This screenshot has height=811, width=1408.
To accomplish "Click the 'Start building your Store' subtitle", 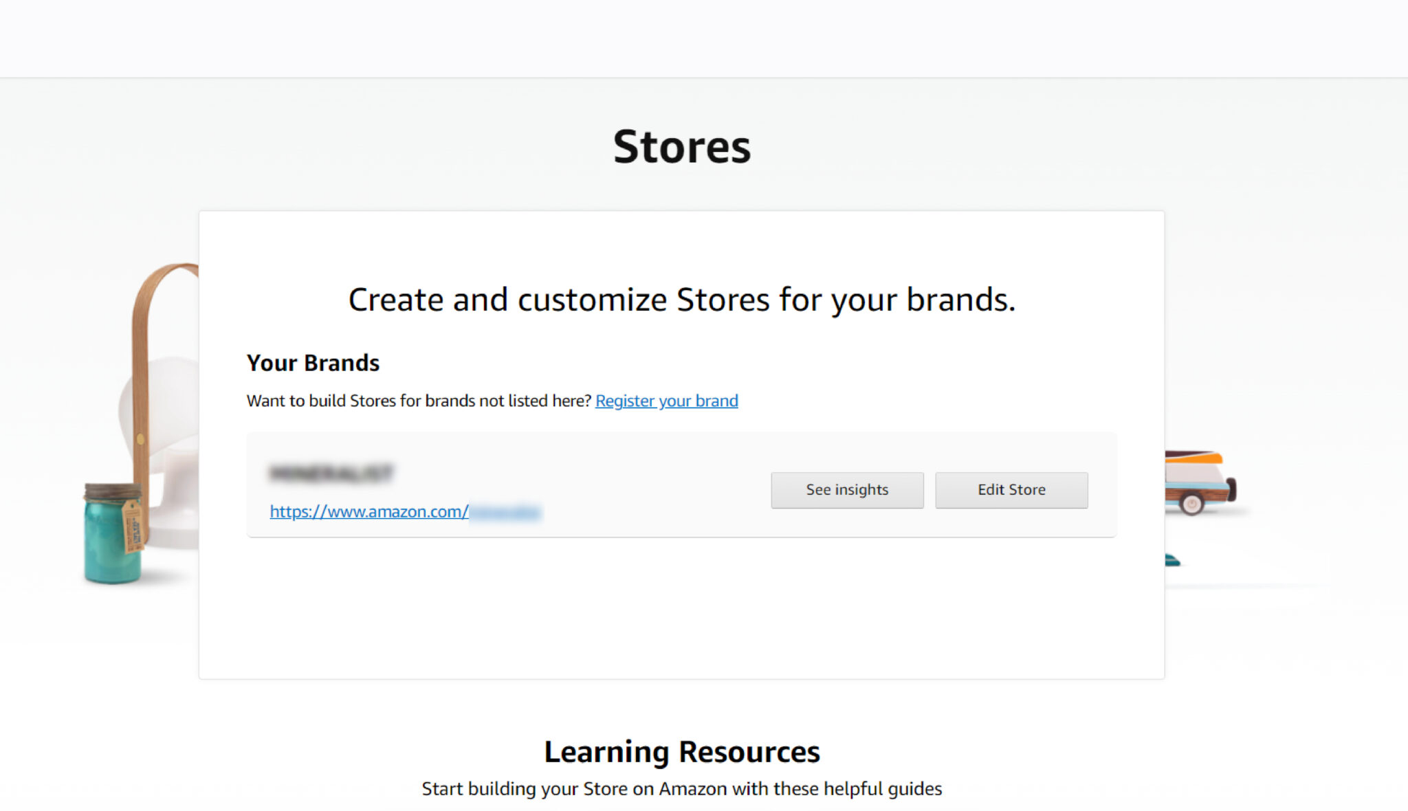I will pos(682,789).
